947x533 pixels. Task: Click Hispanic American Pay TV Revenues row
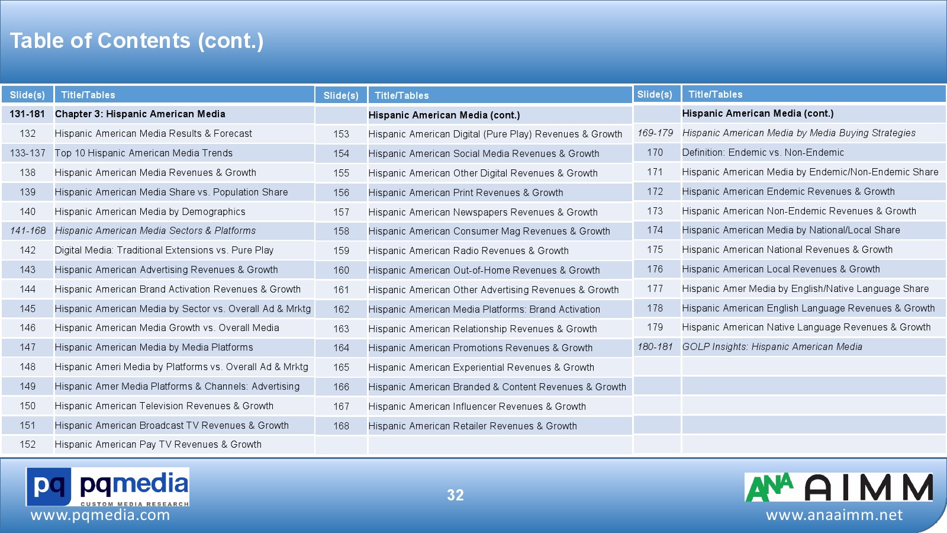pos(158,445)
